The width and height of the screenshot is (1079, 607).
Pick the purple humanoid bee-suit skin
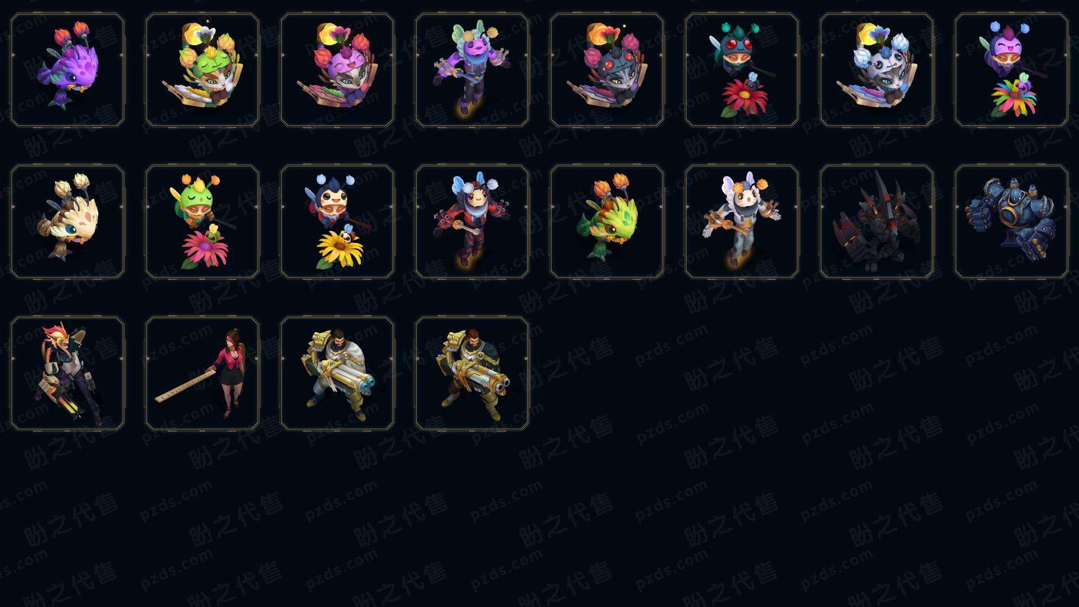click(472, 70)
